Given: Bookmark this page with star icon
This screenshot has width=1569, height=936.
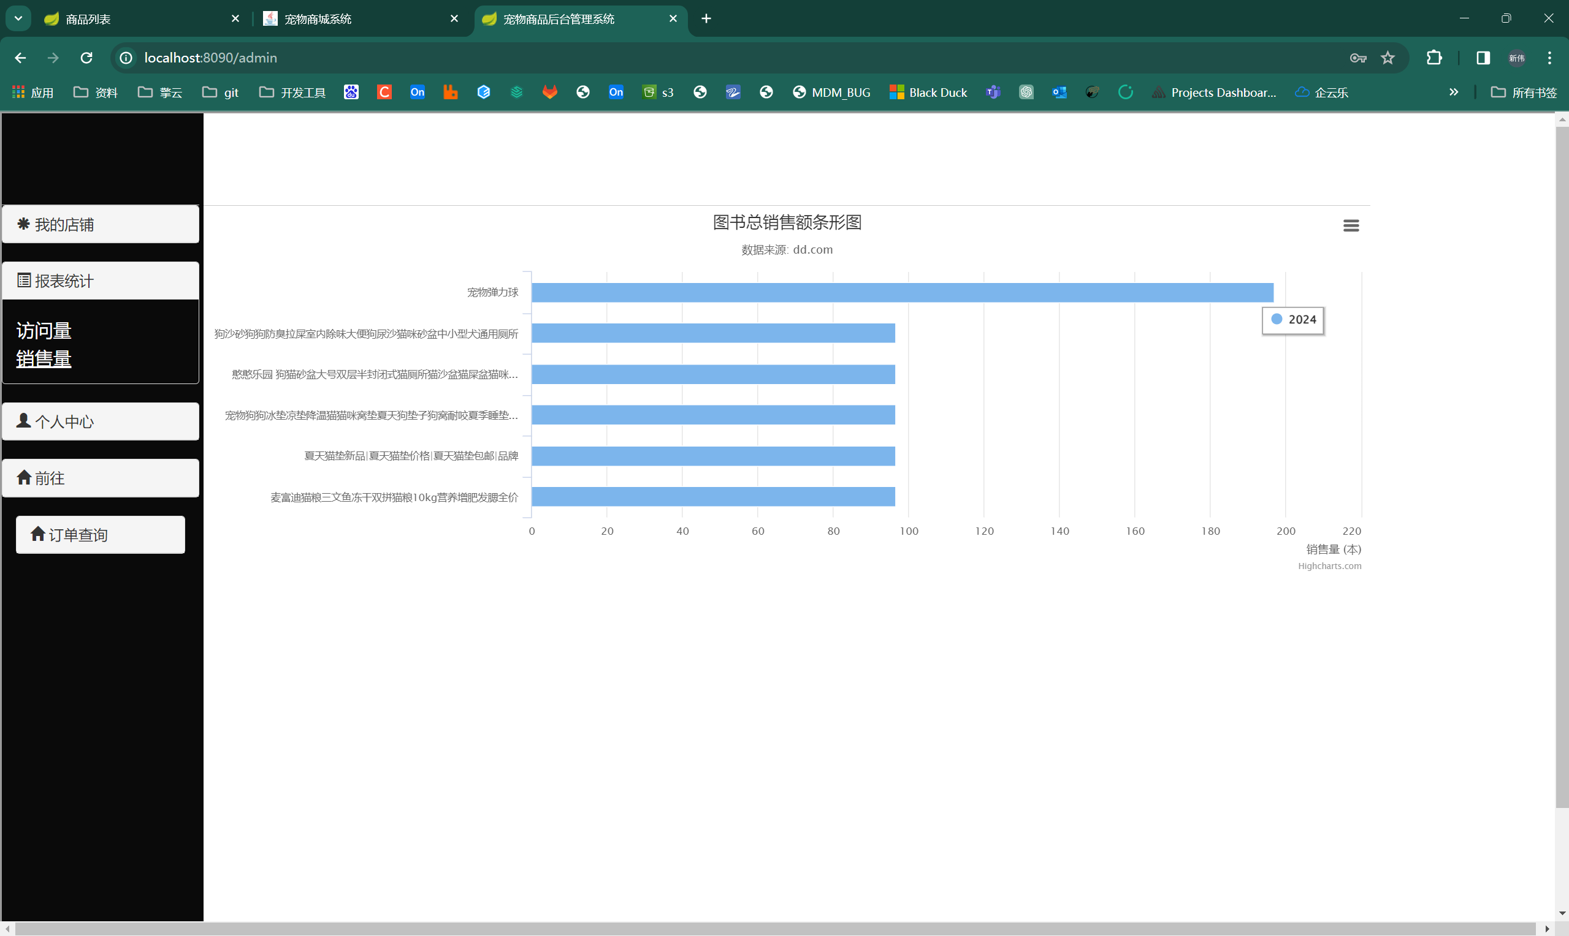Looking at the screenshot, I should (x=1388, y=58).
